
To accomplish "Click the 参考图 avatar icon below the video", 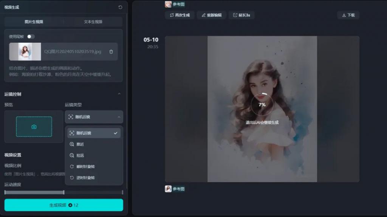I will click(x=168, y=189).
